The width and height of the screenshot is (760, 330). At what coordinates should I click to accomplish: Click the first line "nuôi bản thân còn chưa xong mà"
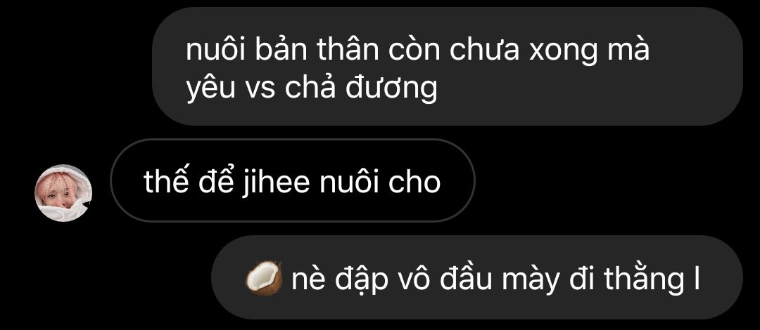418,50
